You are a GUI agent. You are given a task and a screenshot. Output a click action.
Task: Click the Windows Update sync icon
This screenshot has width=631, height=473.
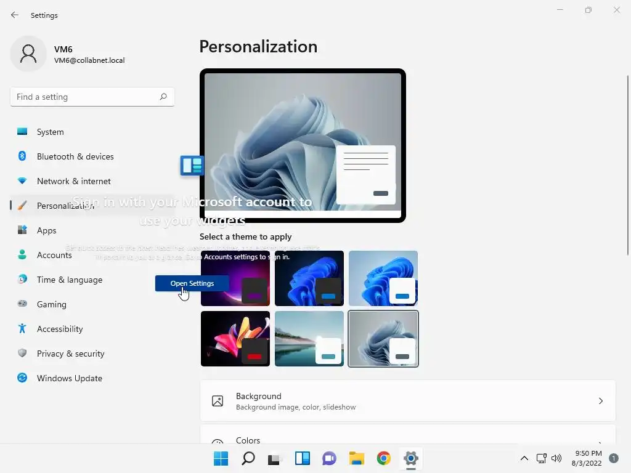coord(22,378)
